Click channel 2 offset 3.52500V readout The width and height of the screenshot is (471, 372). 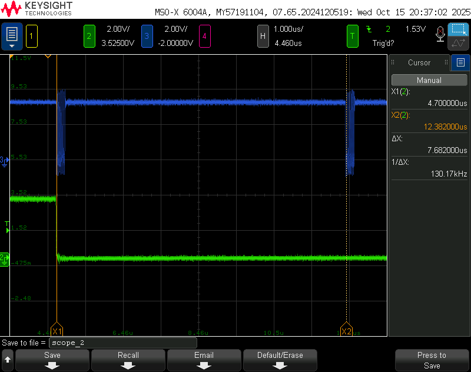(118, 43)
